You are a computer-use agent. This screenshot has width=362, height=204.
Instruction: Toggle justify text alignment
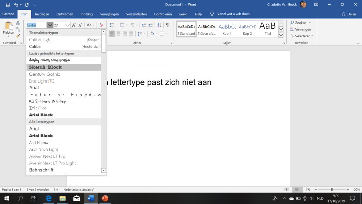tap(131, 34)
